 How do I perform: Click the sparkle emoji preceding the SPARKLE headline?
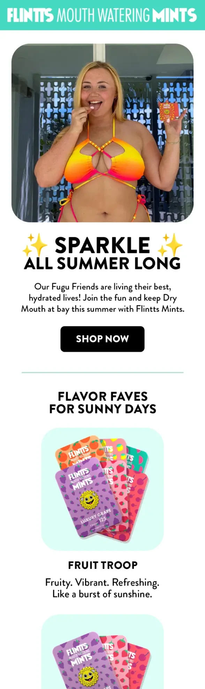pos(35,245)
